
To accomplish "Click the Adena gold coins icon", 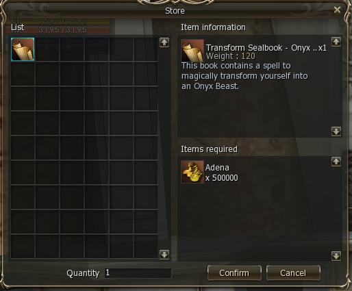I will pyautogui.click(x=192, y=172).
